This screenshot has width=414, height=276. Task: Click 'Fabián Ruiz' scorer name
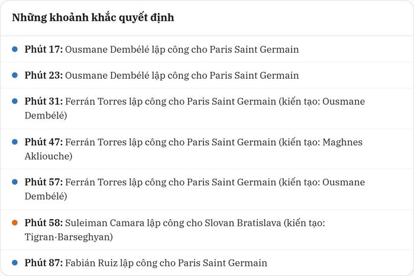91,263
